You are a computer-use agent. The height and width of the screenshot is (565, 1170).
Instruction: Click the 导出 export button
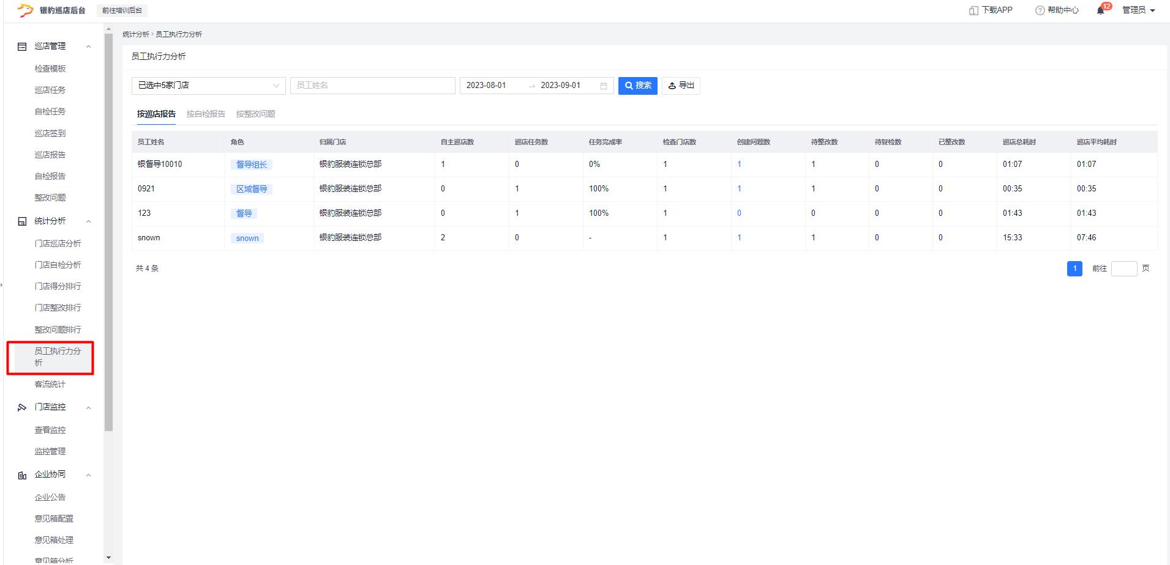coord(681,86)
